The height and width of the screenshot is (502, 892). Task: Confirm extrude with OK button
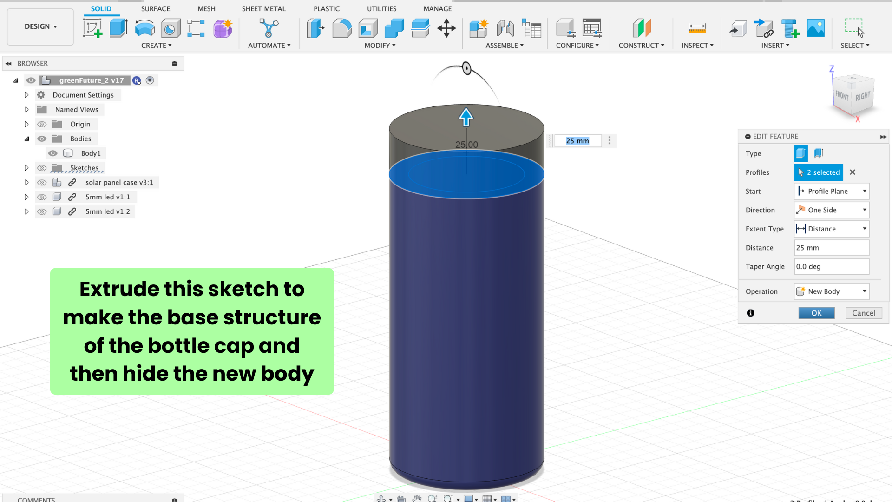pos(816,313)
